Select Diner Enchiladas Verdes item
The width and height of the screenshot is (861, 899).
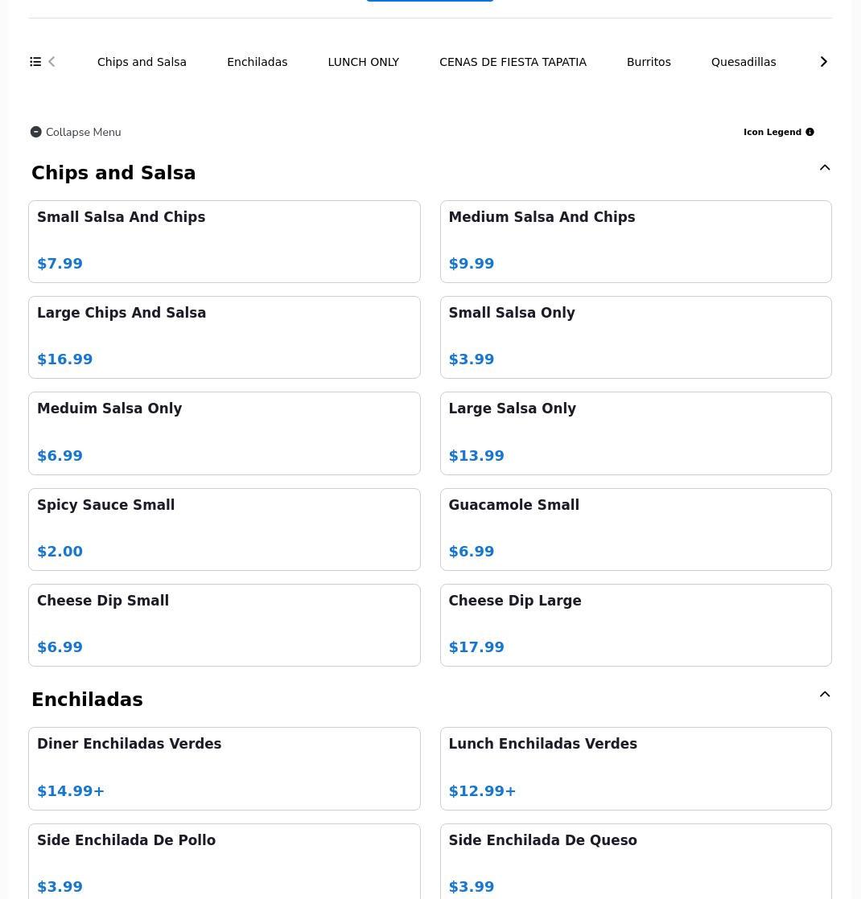click(224, 768)
